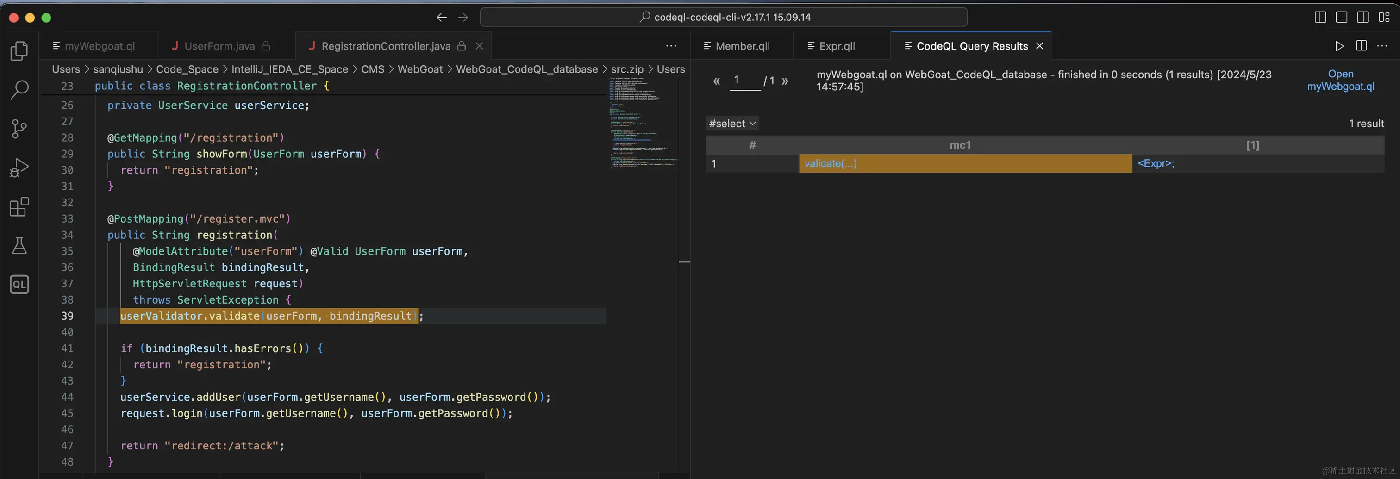Open Run and Debug view
The image size is (1400, 479).
(19, 168)
